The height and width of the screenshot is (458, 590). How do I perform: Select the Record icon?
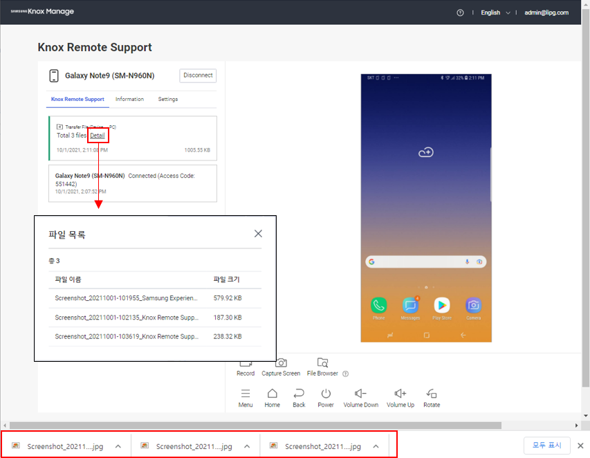pos(246,362)
